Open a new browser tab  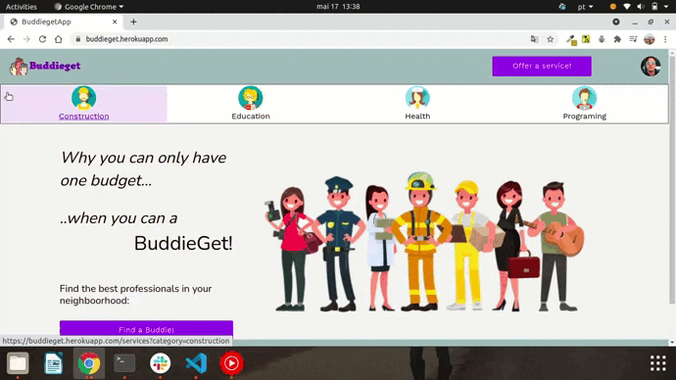coord(133,22)
